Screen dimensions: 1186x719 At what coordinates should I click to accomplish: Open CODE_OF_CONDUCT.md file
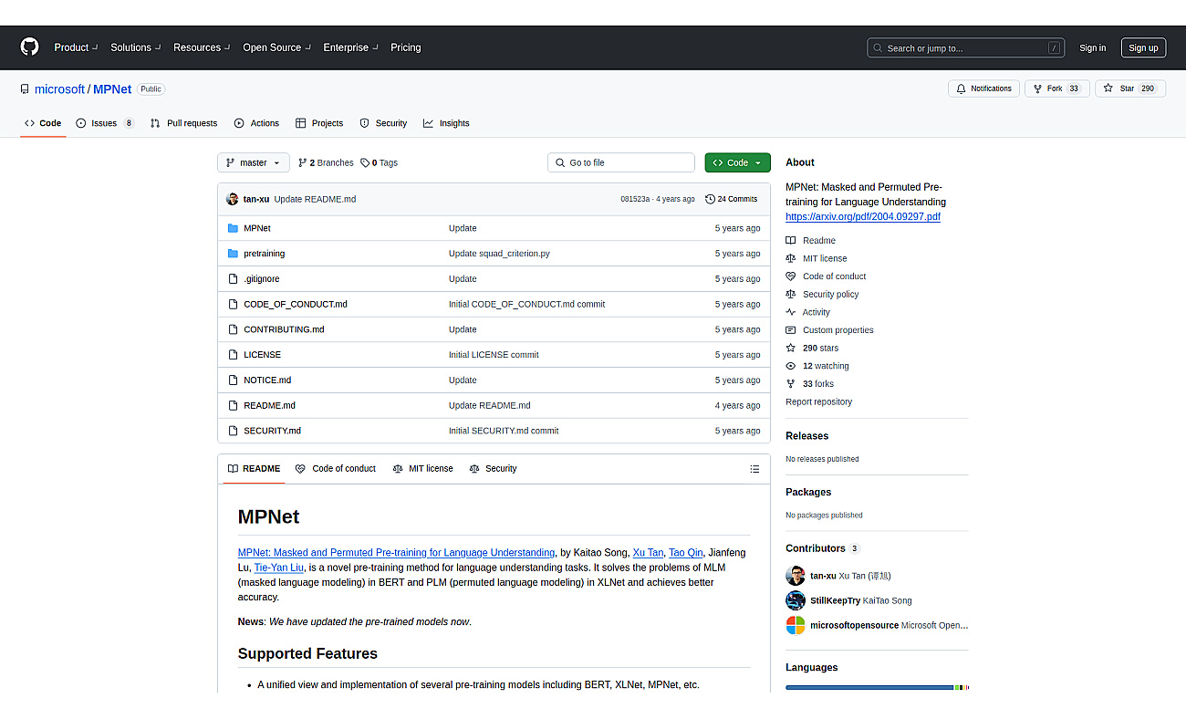pyautogui.click(x=296, y=304)
